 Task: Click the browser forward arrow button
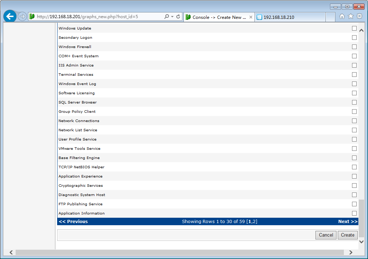pos(22,17)
